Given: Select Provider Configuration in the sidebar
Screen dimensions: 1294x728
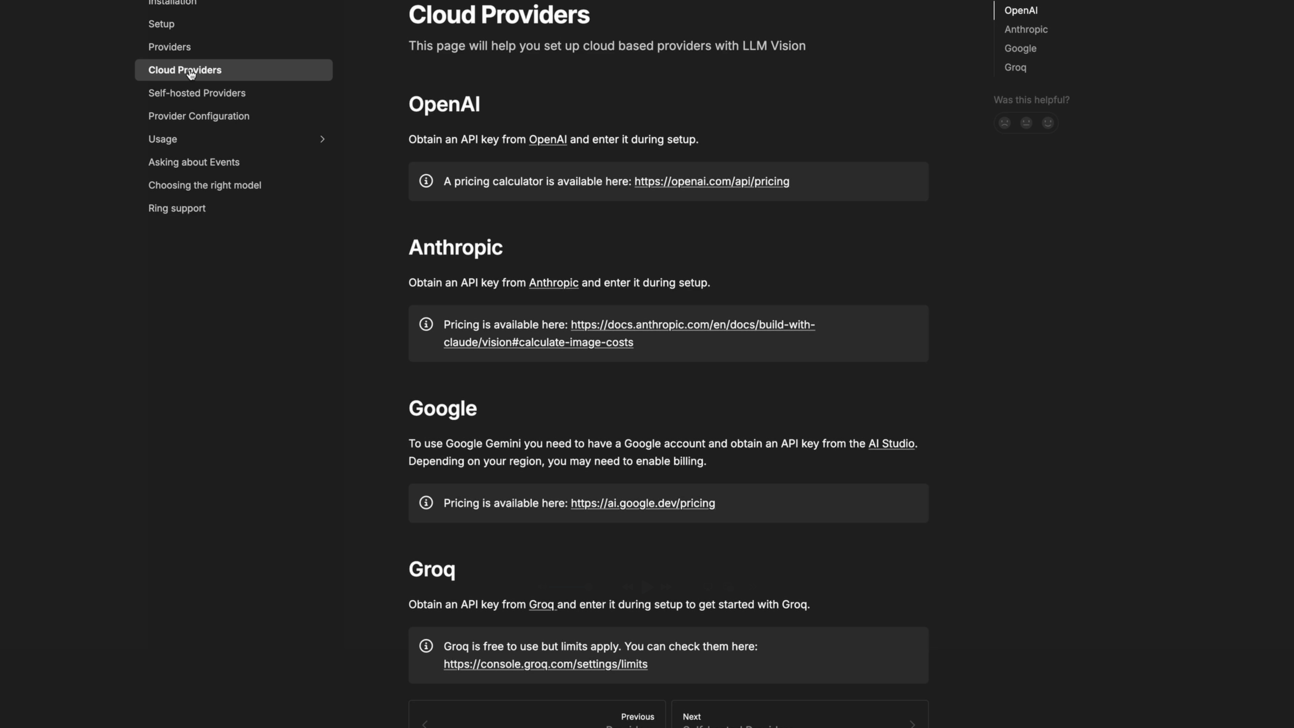Looking at the screenshot, I should click(198, 116).
